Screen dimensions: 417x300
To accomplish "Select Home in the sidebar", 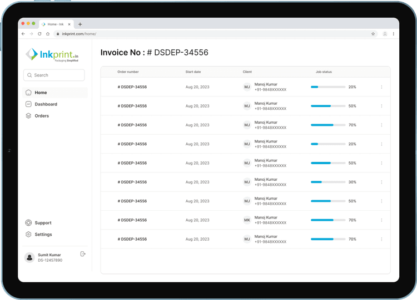I will tap(40, 93).
